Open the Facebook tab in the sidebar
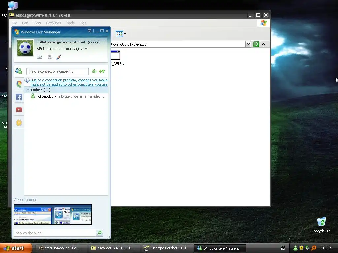Image resolution: width=338 pixels, height=253 pixels. click(19, 97)
